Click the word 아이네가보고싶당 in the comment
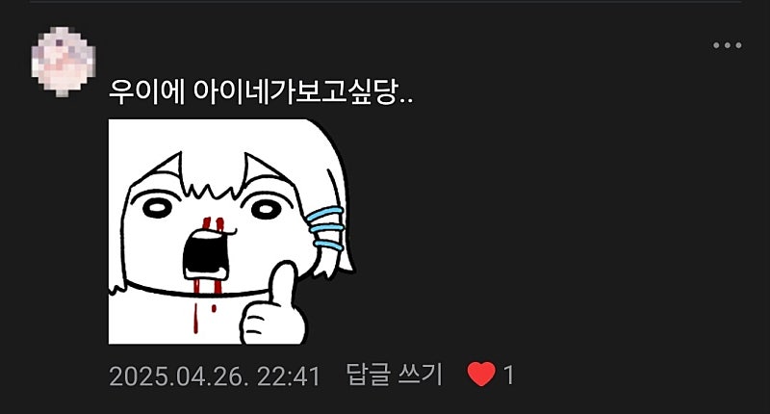The height and width of the screenshot is (414, 770). (295, 91)
